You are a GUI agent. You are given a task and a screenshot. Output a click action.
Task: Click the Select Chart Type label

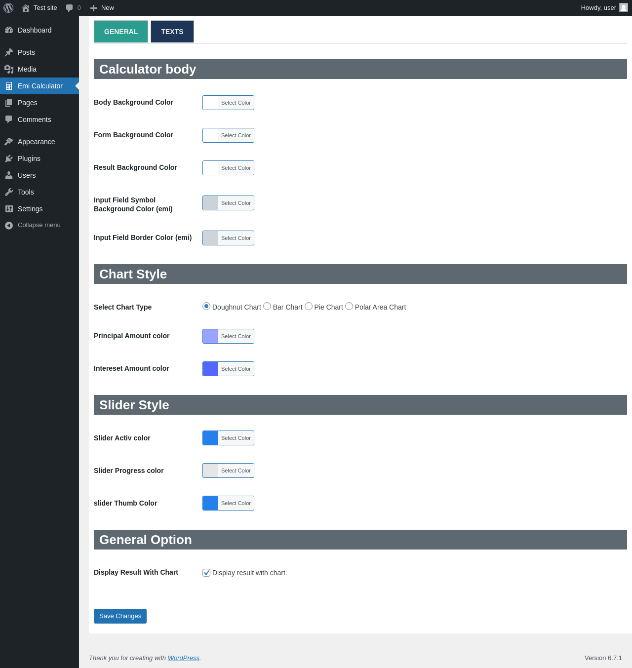pyautogui.click(x=123, y=307)
